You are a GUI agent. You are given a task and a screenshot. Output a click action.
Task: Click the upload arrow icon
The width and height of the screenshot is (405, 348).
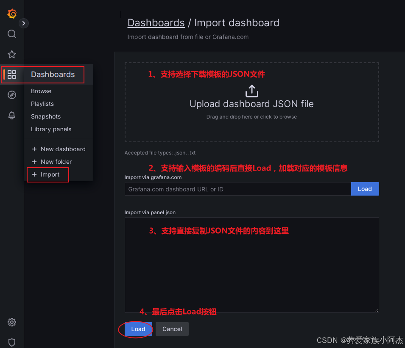click(x=251, y=91)
